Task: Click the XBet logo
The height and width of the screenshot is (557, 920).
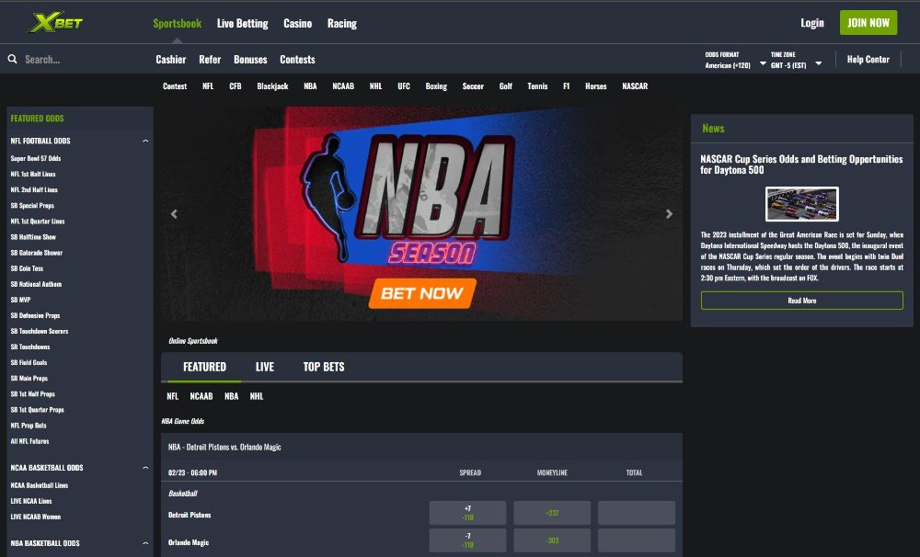Action: (56, 23)
